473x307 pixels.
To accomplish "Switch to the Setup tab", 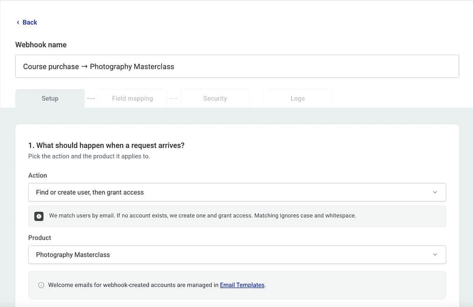I will point(50,99).
